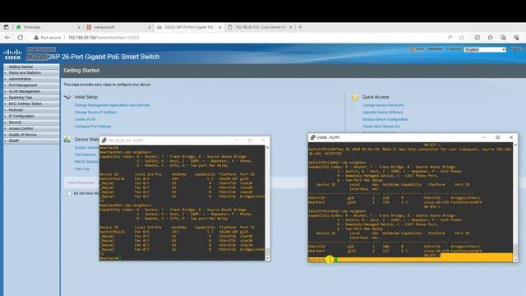
Task: Maximize the COM6 PuTTY window
Action: (x=498, y=137)
